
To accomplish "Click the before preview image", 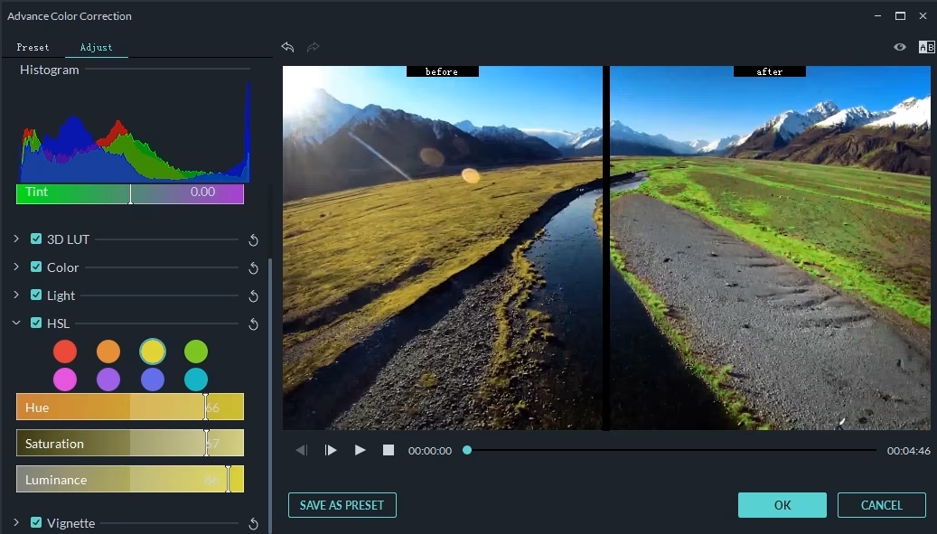I will [x=442, y=248].
